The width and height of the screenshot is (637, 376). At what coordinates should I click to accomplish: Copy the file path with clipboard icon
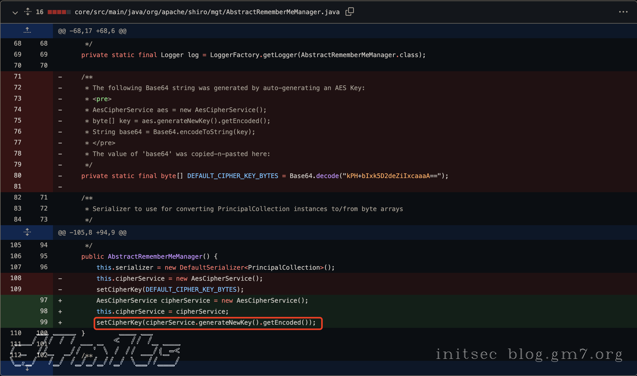pos(349,12)
